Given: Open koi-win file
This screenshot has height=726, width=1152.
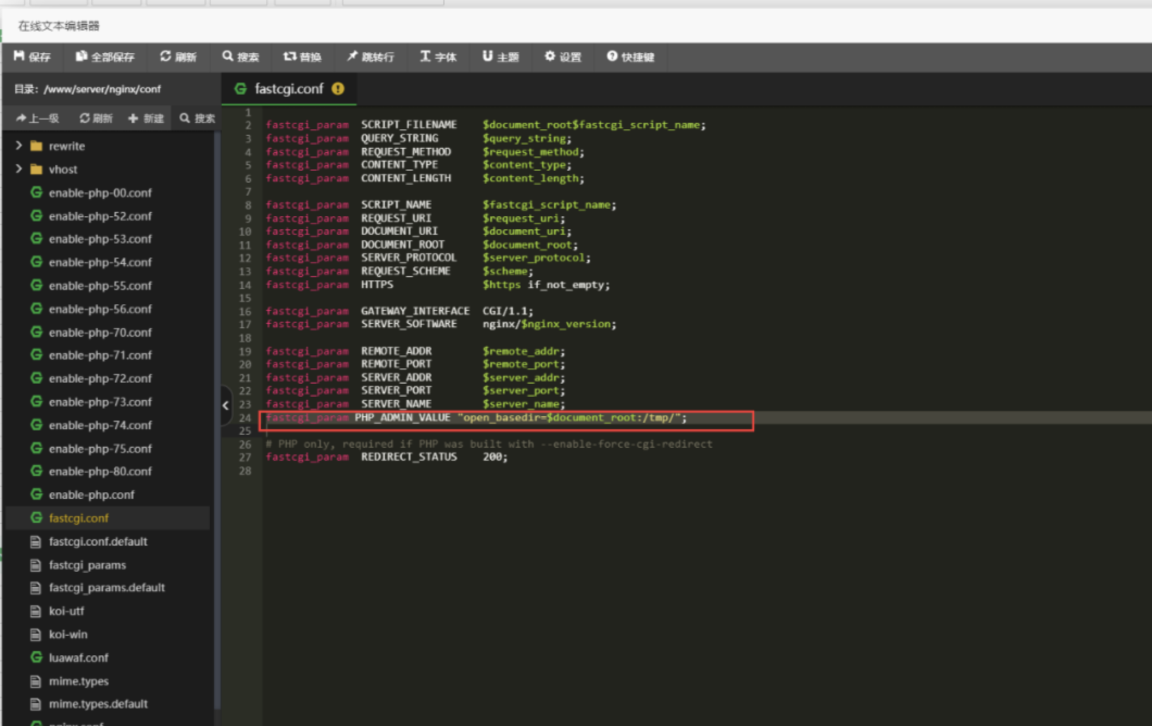Looking at the screenshot, I should tap(68, 635).
